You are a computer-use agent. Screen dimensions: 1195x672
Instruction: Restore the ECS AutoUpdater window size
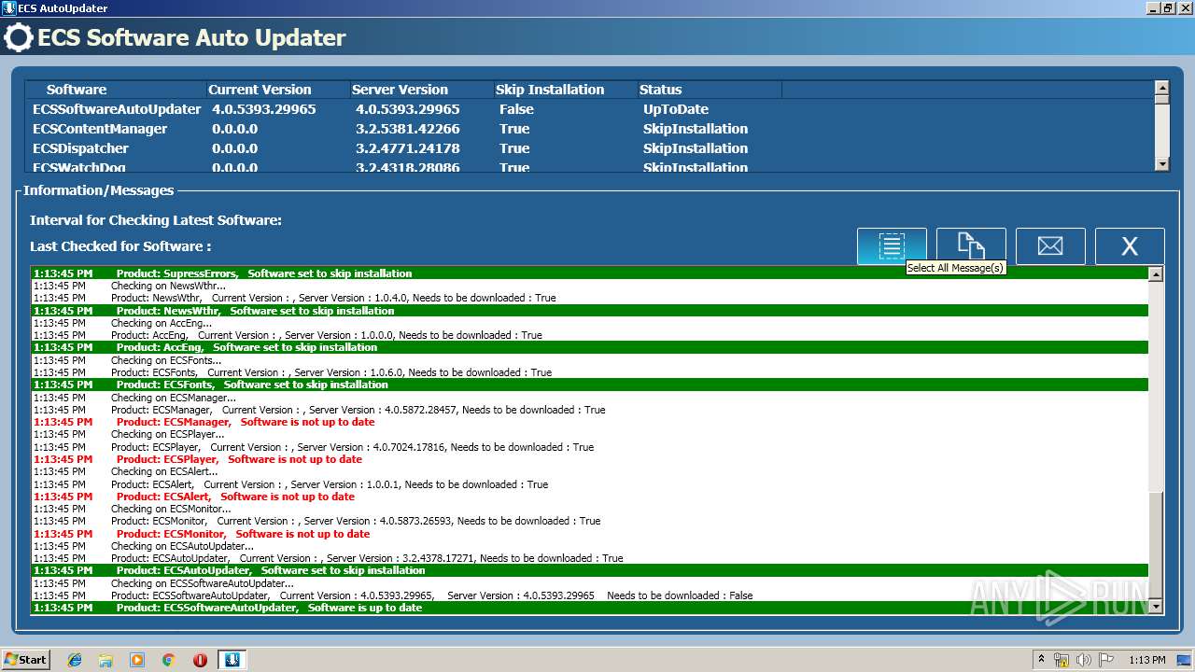click(x=1169, y=7)
